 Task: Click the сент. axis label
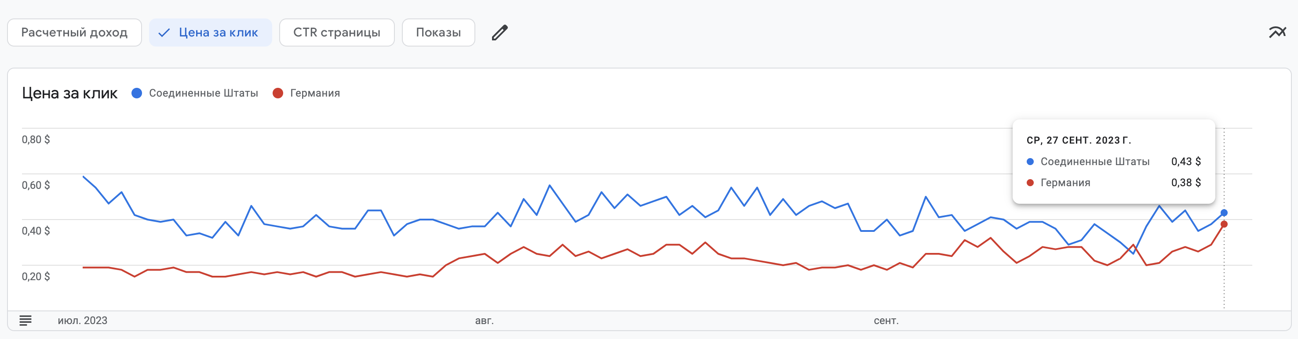(x=886, y=321)
